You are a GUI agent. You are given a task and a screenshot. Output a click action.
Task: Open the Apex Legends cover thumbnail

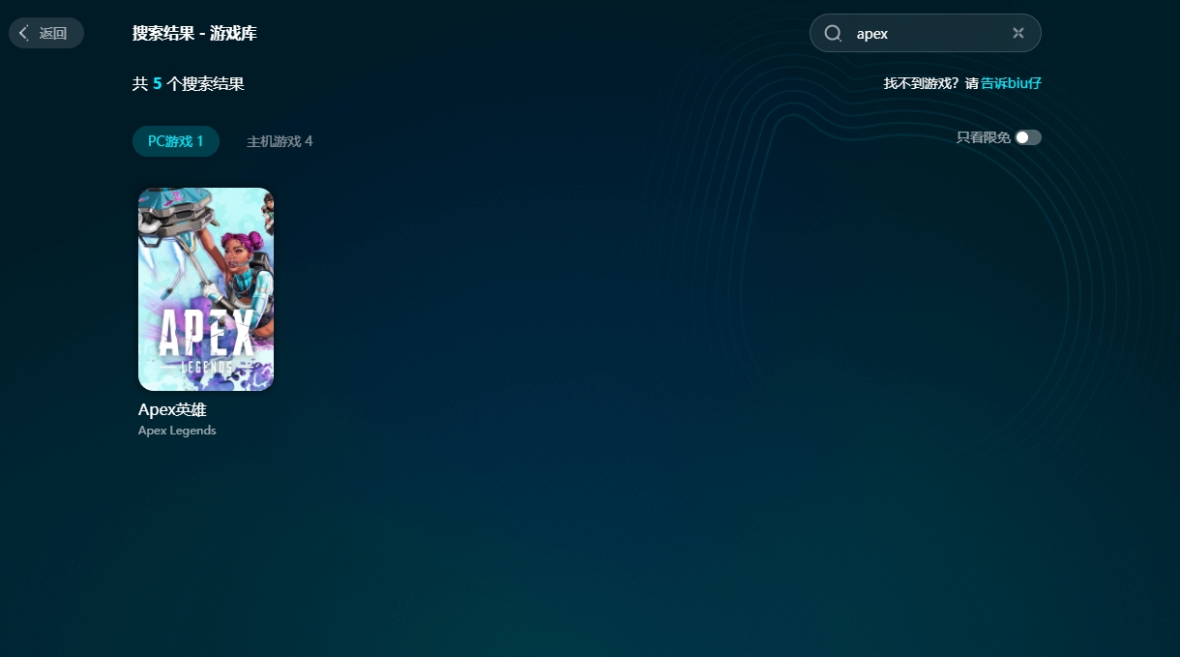coord(206,289)
